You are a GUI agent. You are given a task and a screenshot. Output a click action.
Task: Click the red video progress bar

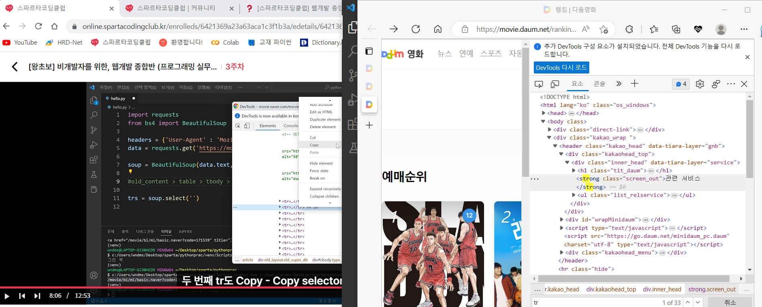(x=171, y=287)
